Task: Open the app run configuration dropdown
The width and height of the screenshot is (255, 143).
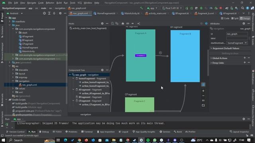Action: pyautogui.click(x=152, y=8)
